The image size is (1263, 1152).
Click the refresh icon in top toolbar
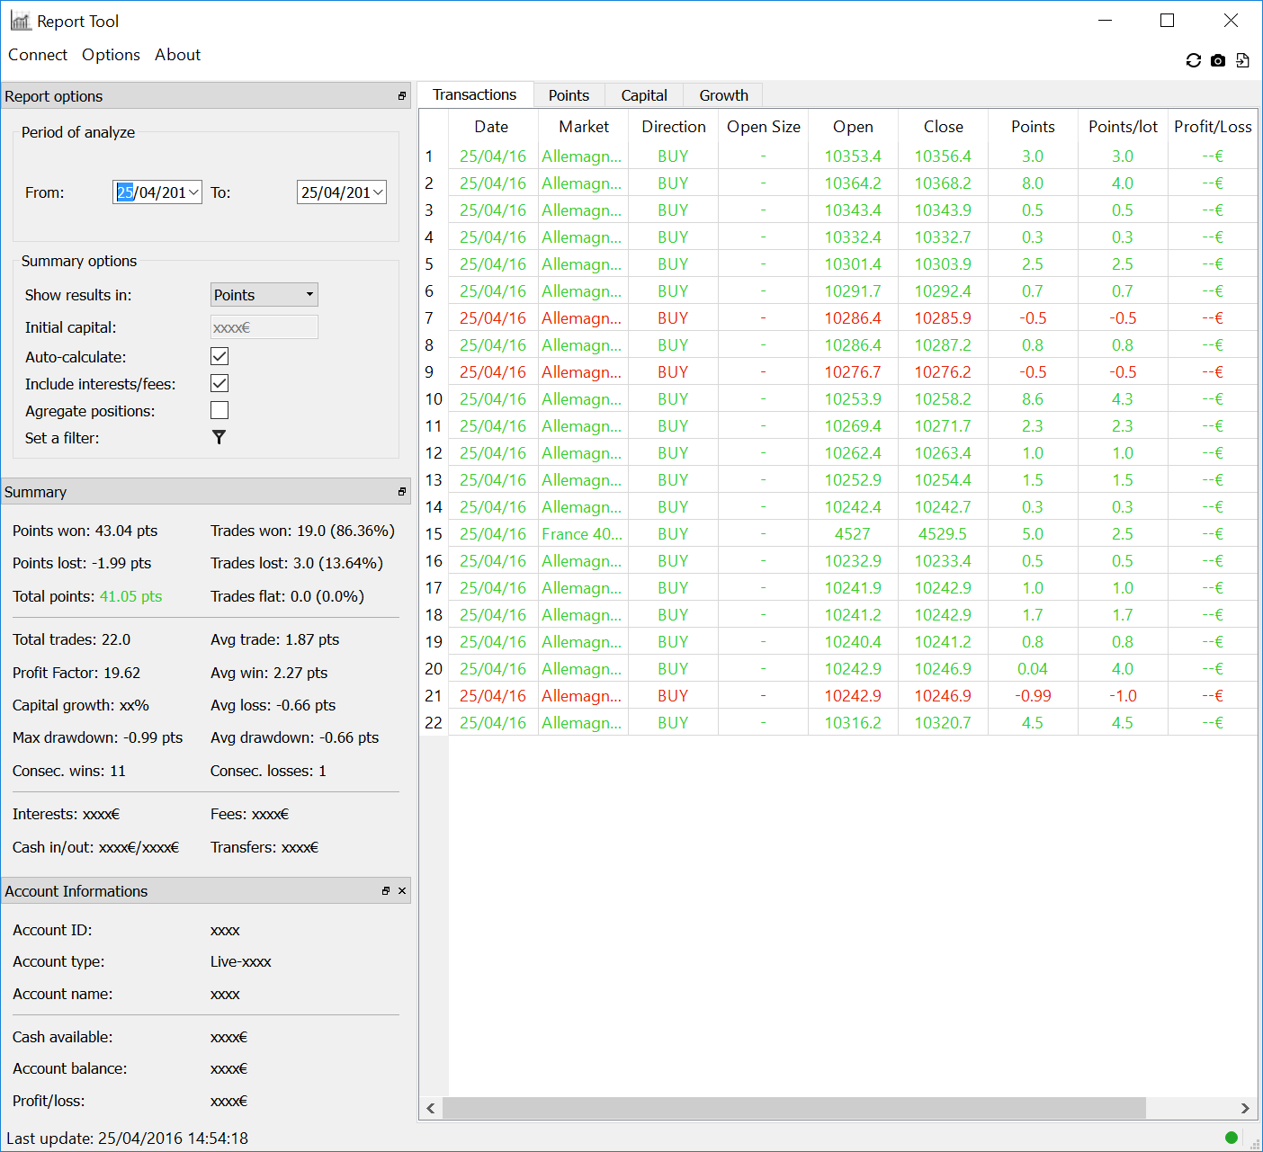point(1193,60)
